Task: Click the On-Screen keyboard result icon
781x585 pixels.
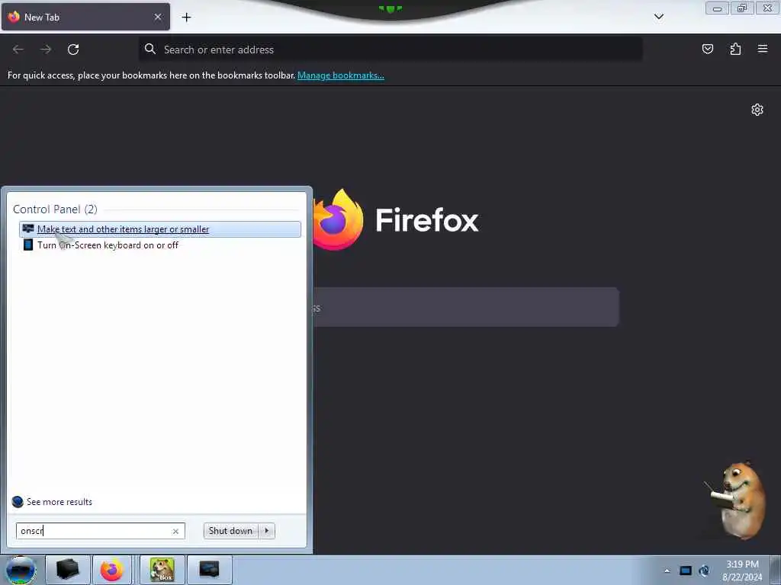Action: (28, 245)
